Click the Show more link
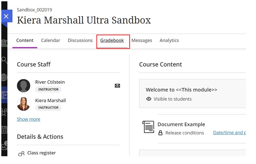Screen dimensions: 256x164 [x=28, y=119]
